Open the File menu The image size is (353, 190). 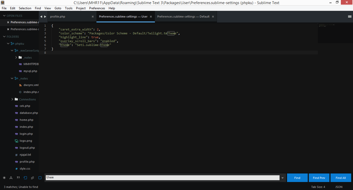[x=4, y=8]
